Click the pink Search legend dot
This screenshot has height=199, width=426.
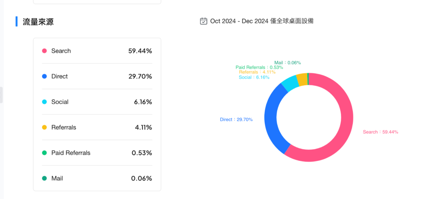click(44, 51)
